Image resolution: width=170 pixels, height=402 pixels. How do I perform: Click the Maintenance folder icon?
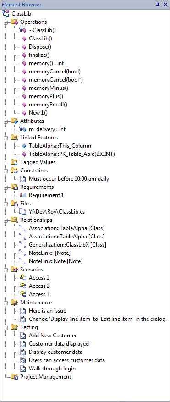14,303
